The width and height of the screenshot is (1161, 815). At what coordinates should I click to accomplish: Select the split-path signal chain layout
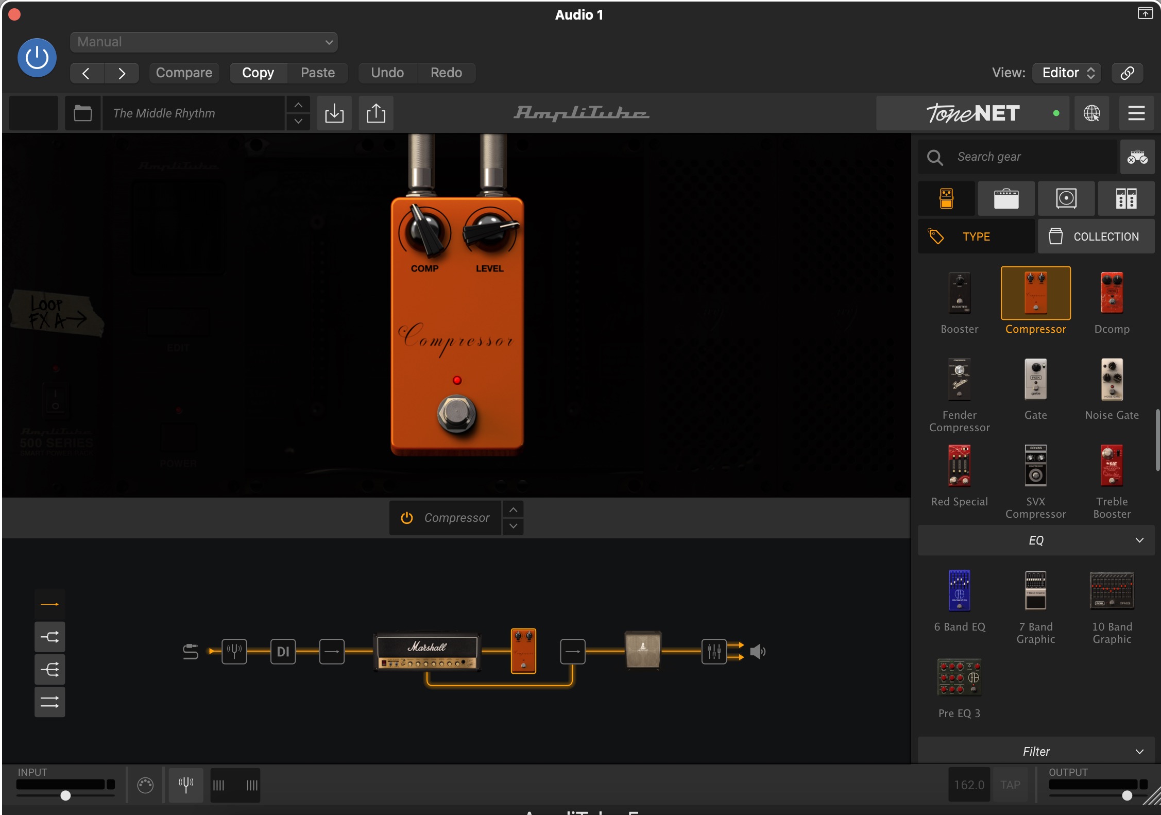pyautogui.click(x=49, y=637)
